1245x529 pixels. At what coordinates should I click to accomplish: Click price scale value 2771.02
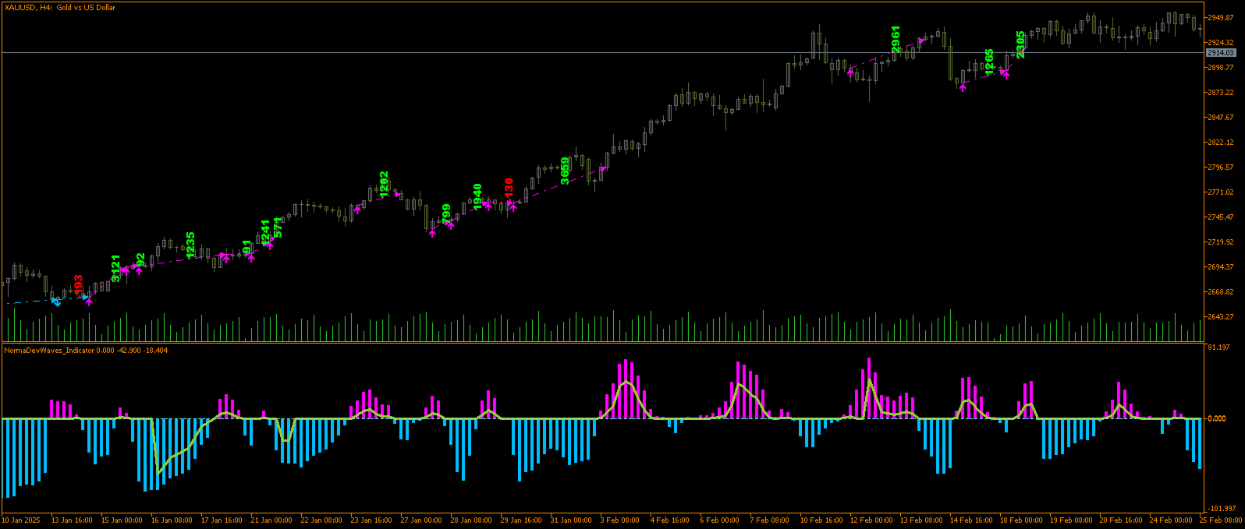click(1221, 192)
